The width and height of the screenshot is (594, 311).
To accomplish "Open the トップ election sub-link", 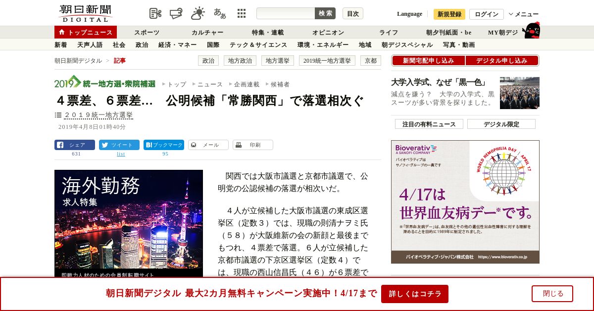I will point(177,84).
